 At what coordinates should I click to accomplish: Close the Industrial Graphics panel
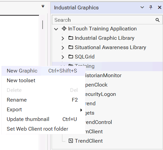pos(160,7)
